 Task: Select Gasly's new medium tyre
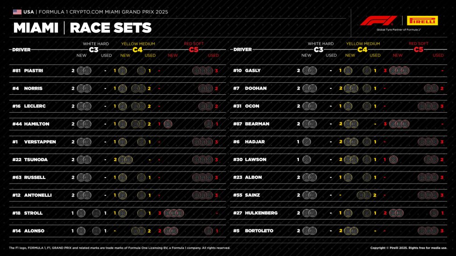pyautogui.click(x=347, y=71)
